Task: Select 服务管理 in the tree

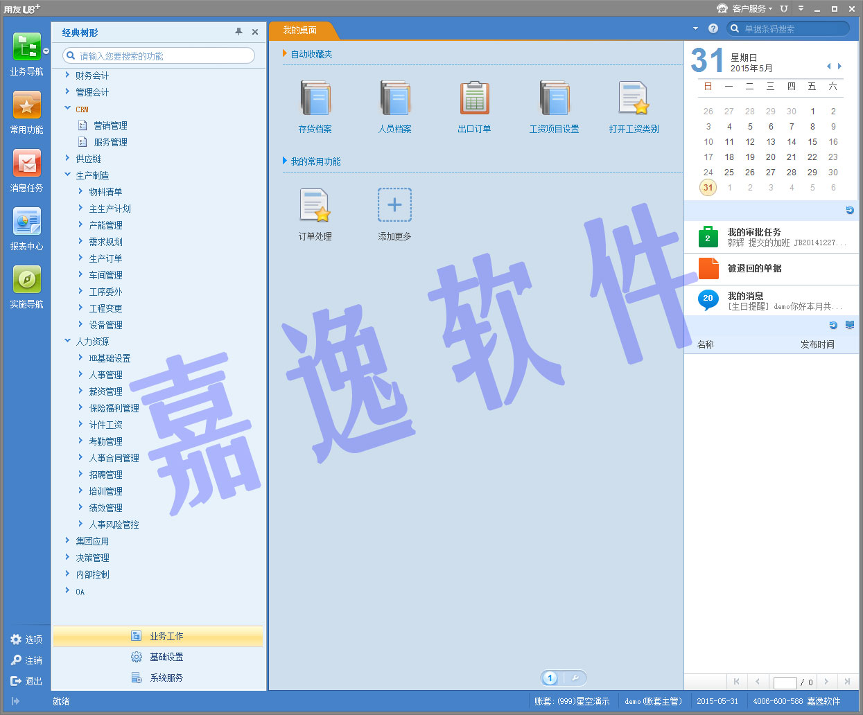Action: [111, 142]
